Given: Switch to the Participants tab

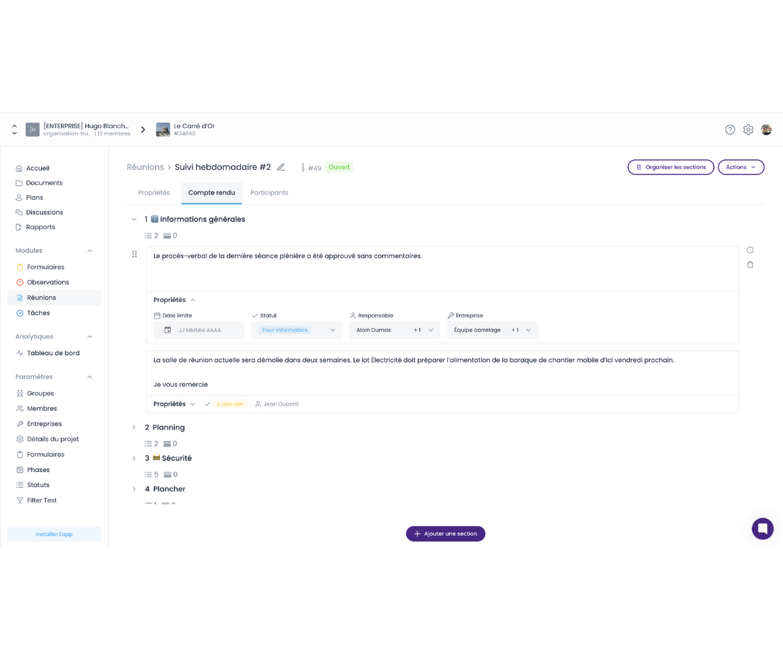Looking at the screenshot, I should point(269,192).
